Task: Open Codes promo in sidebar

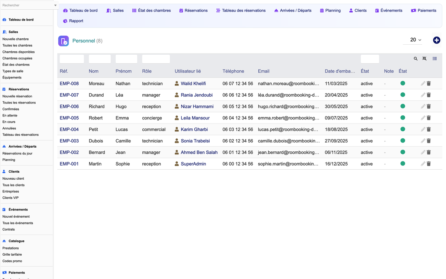Action: [x=12, y=261]
